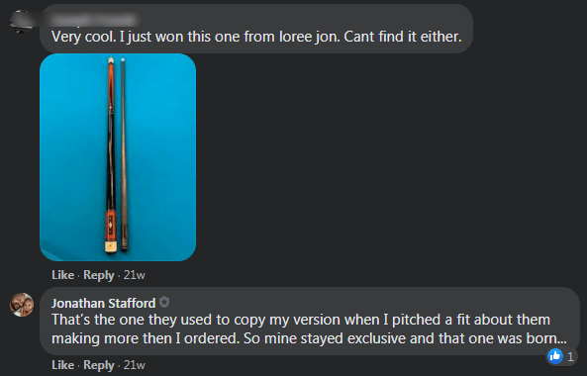
Task: Open Jonathan Stafford's profile picture
Action: pyautogui.click(x=22, y=305)
